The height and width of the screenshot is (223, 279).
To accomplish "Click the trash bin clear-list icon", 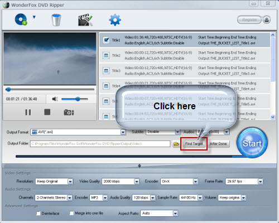I will click(x=56, y=20).
